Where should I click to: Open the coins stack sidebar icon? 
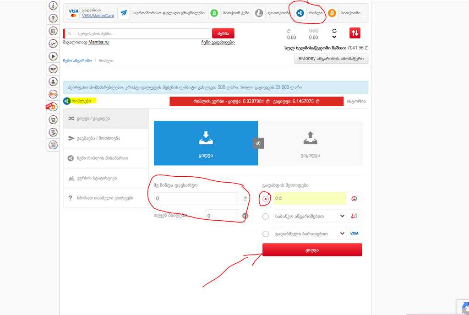click(53, 132)
